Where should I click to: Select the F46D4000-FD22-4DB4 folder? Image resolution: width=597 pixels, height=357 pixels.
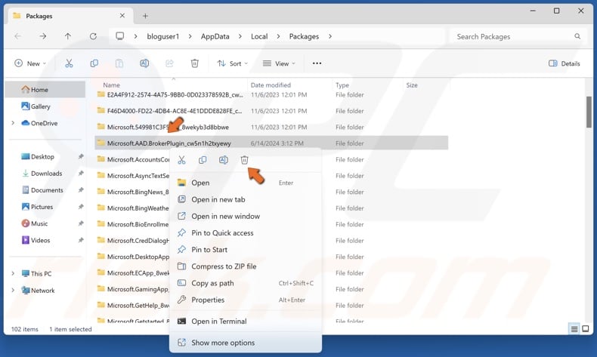point(271,111)
